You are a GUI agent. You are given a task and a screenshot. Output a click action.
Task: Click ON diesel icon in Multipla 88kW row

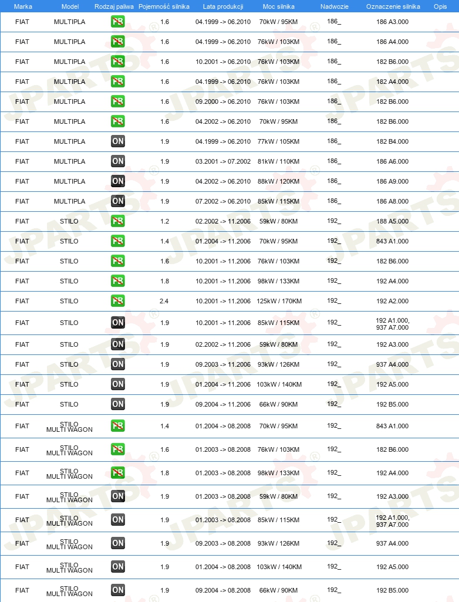coord(117,181)
